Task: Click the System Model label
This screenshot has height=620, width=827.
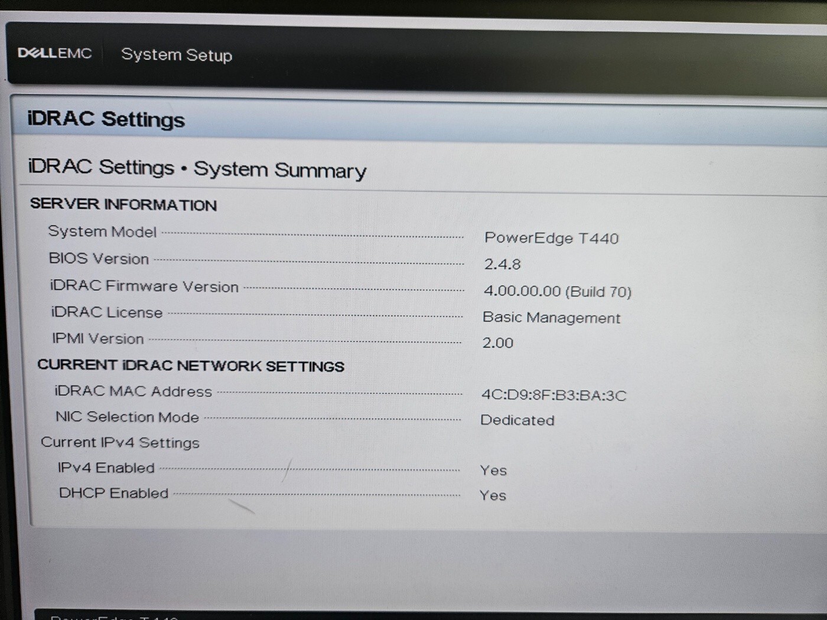Action: (x=102, y=231)
